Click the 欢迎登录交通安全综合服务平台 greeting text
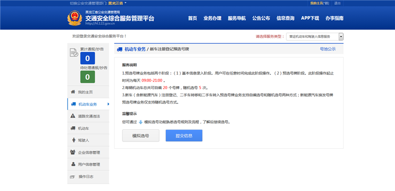The height and width of the screenshot is (191, 395). coord(99,36)
